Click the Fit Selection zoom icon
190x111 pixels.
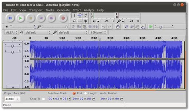point(137,27)
